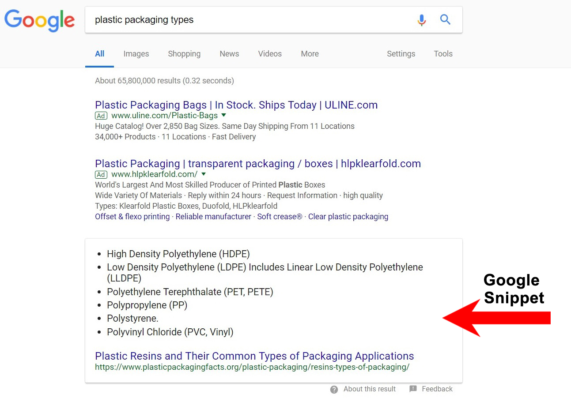
Task: Click High Density Polyethylene (HDPE) list item
Action: click(x=178, y=254)
